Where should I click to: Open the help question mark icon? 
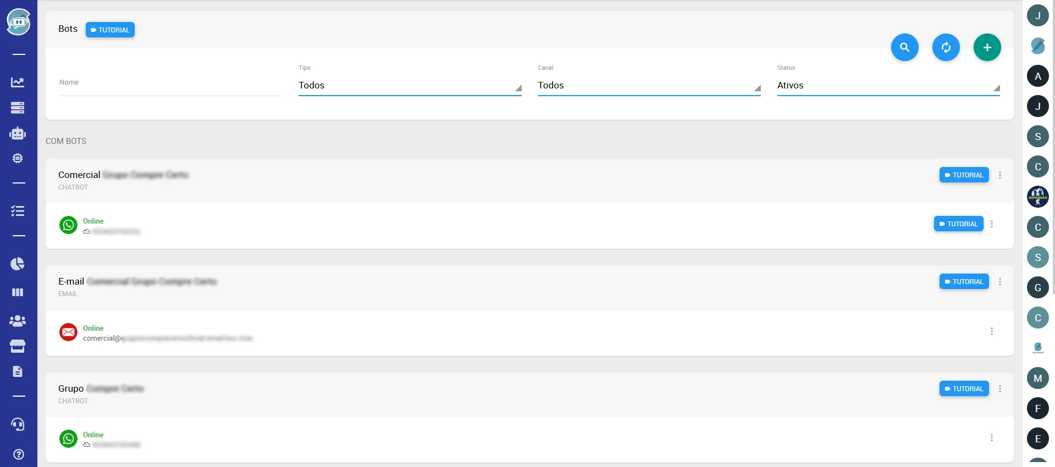click(x=19, y=454)
